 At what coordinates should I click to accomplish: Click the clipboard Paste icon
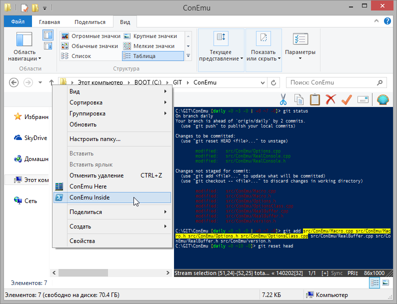click(x=315, y=99)
